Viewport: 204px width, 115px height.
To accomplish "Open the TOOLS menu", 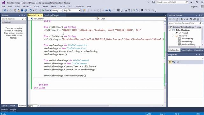I will pyautogui.click(x=62, y=6).
